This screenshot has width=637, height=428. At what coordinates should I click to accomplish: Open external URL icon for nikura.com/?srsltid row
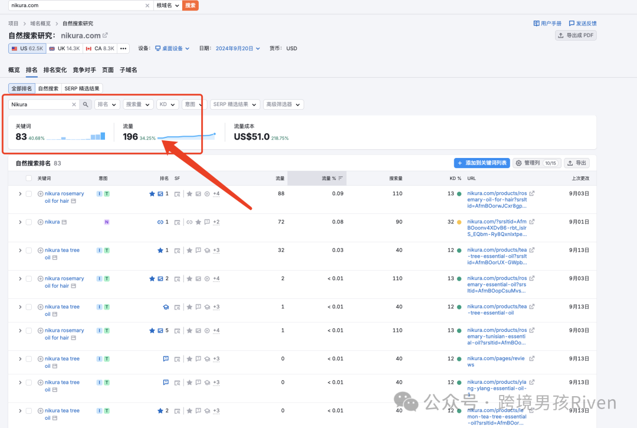pyautogui.click(x=532, y=222)
